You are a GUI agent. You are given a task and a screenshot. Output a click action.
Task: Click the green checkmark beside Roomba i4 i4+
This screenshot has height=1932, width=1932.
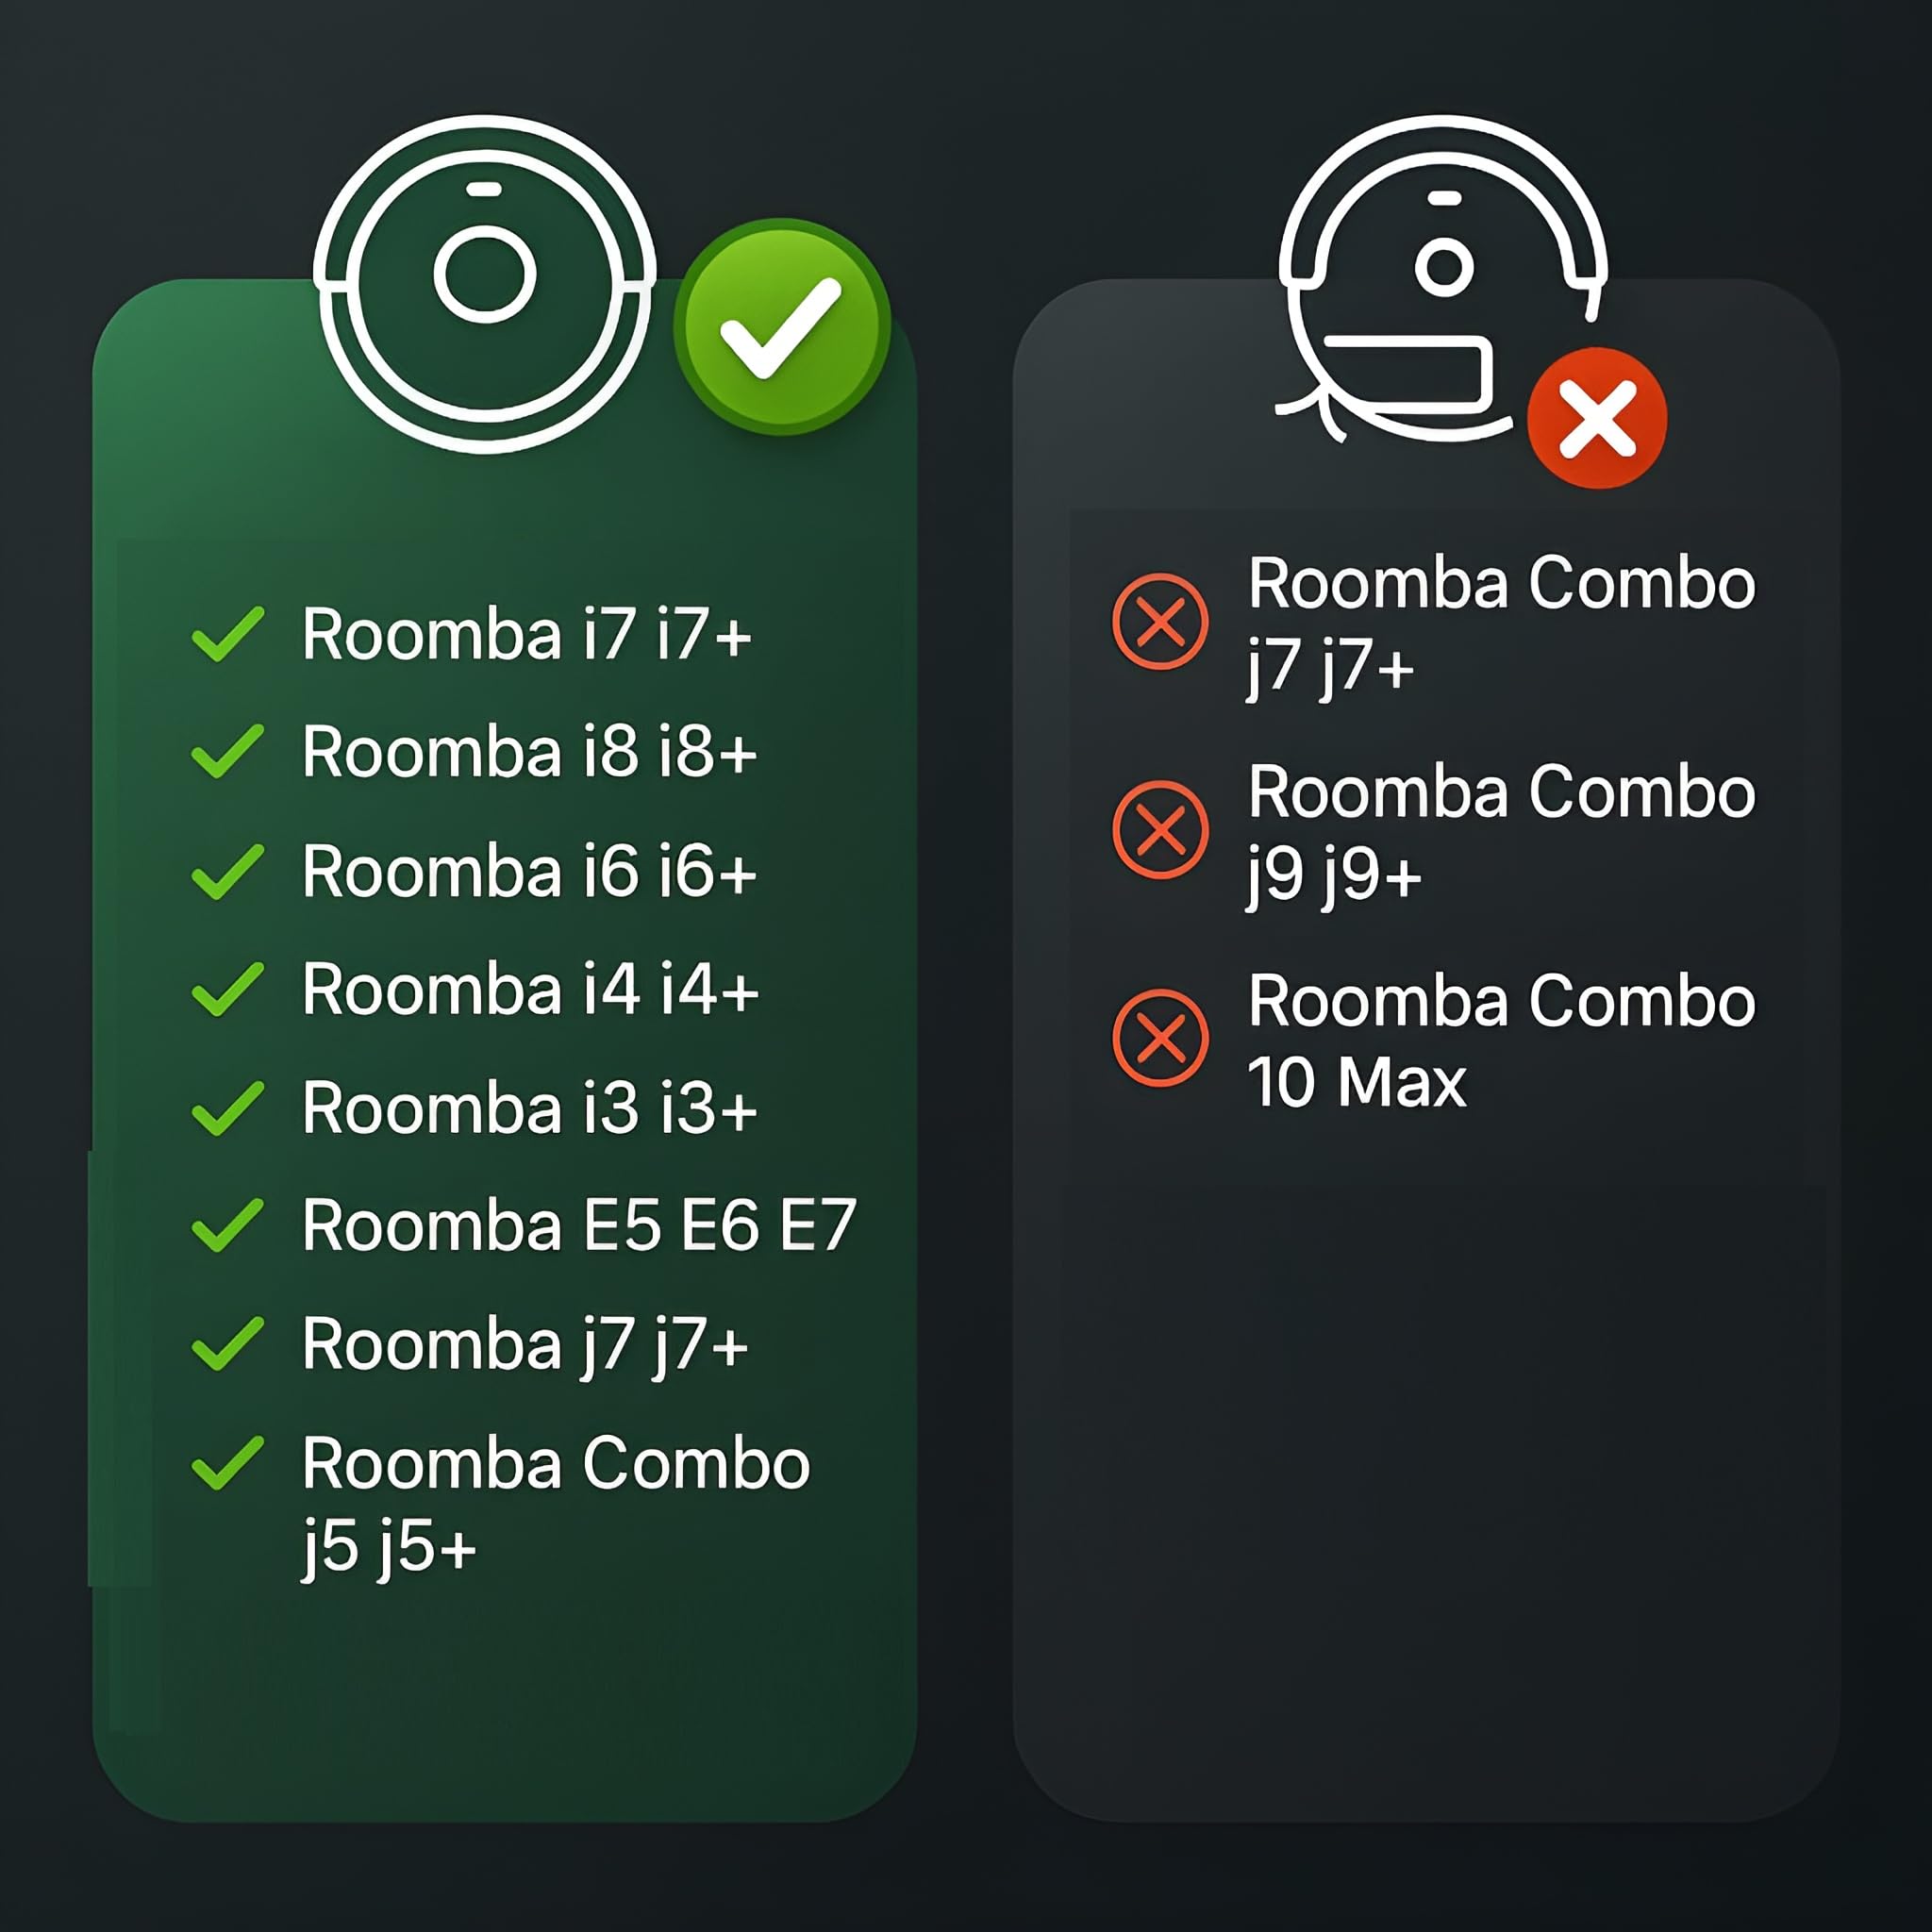pyautogui.click(x=228, y=989)
